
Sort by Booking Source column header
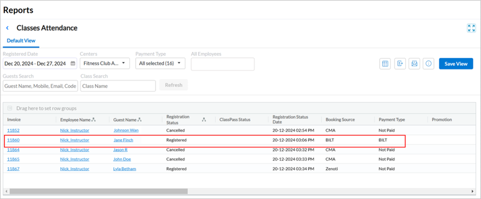(x=340, y=119)
